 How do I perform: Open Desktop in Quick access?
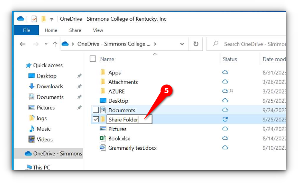46,76
